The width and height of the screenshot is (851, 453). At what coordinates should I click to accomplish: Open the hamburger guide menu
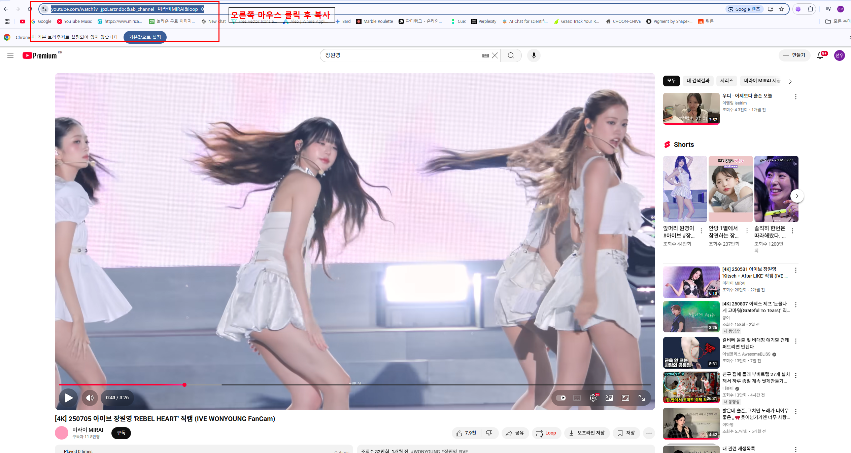point(10,55)
